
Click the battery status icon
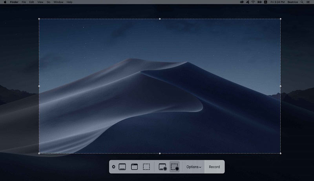259,2
